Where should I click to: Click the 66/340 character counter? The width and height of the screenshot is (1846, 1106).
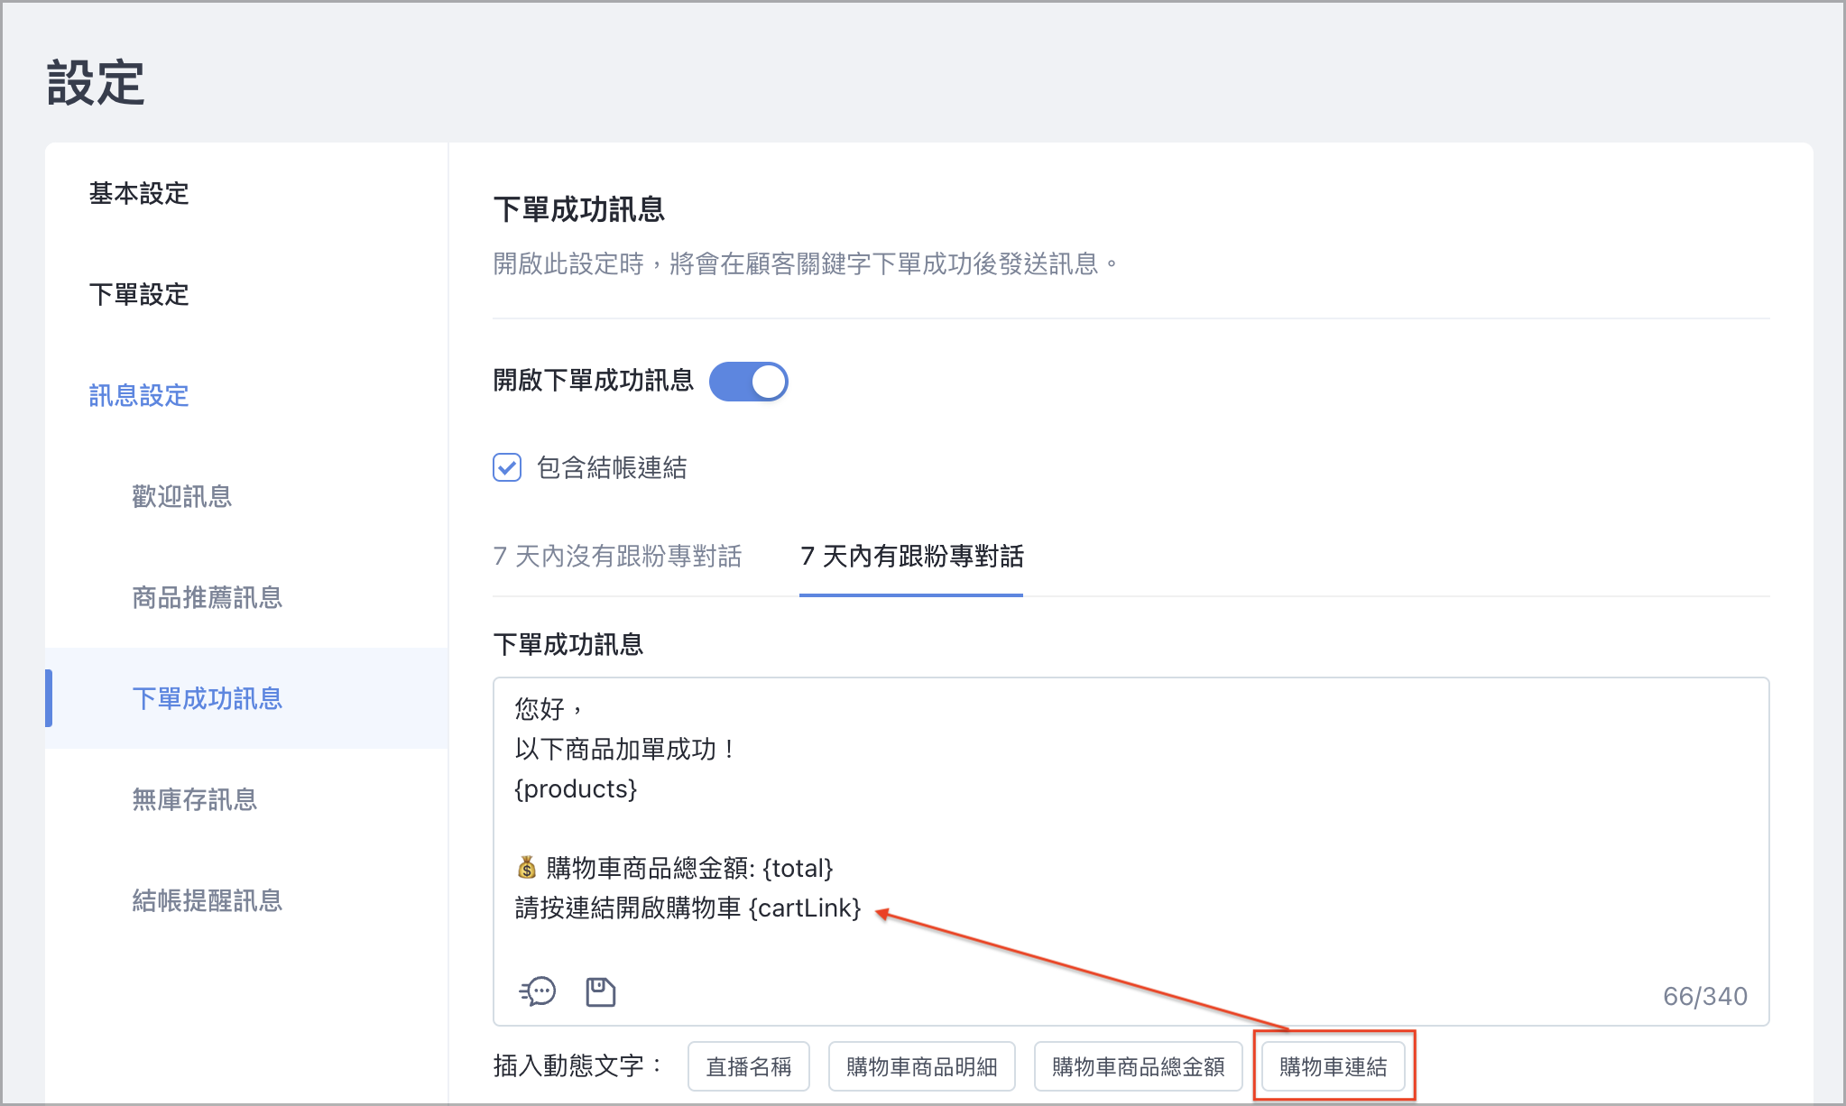pyautogui.click(x=1704, y=996)
